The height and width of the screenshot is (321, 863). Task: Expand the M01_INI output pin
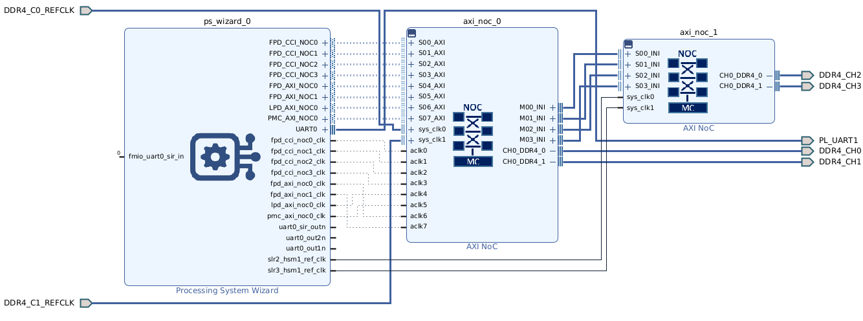tap(552, 118)
